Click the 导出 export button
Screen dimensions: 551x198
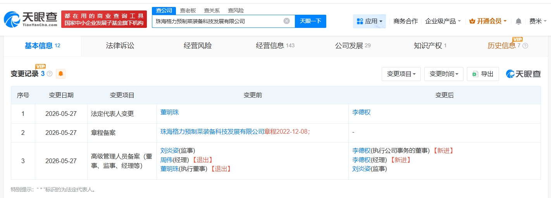(483, 74)
